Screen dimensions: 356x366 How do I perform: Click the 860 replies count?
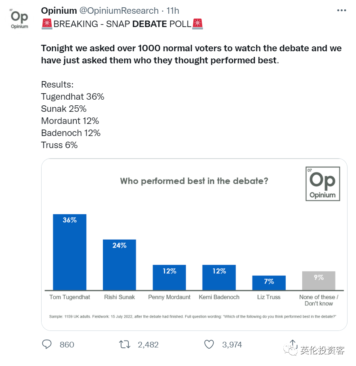coord(67,345)
